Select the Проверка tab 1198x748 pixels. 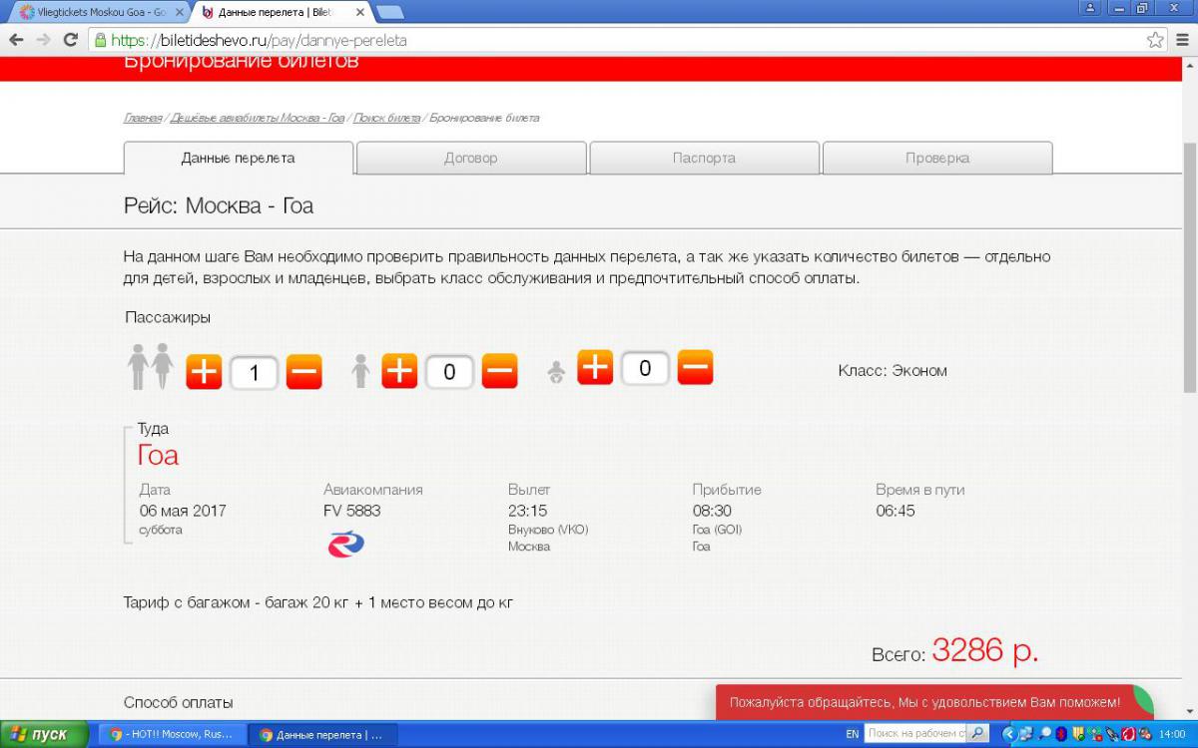click(936, 158)
